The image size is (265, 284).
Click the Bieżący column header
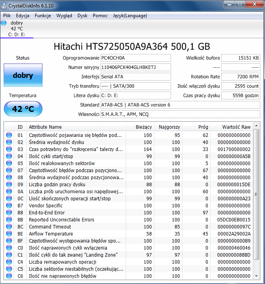point(140,127)
